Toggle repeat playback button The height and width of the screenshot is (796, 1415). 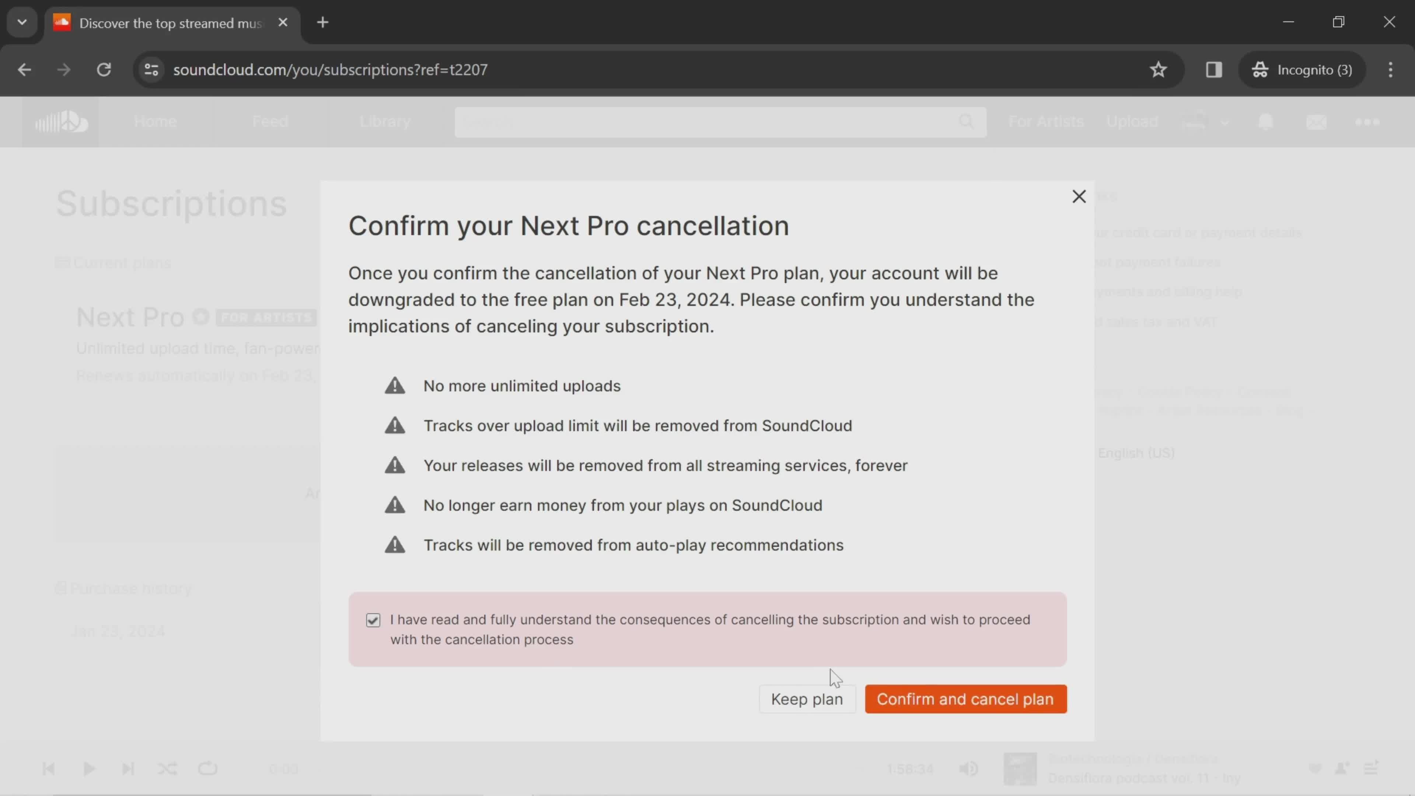pos(207,768)
